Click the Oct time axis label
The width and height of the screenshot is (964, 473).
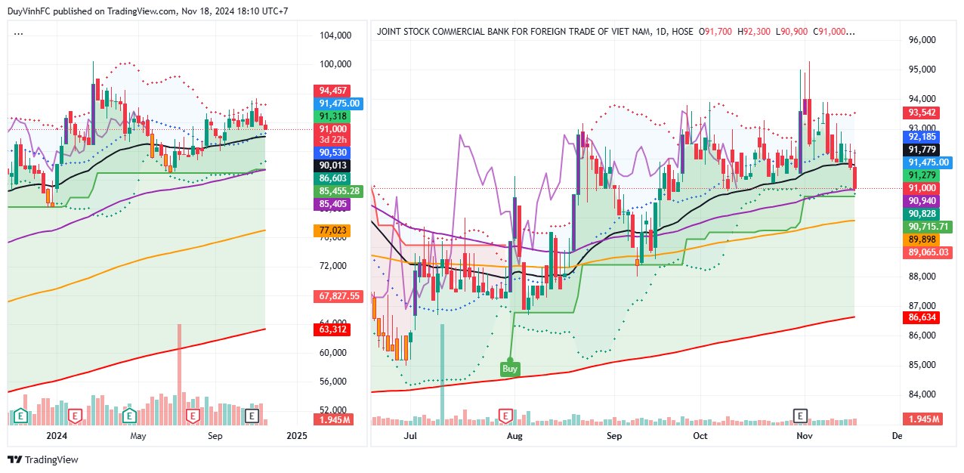[700, 436]
